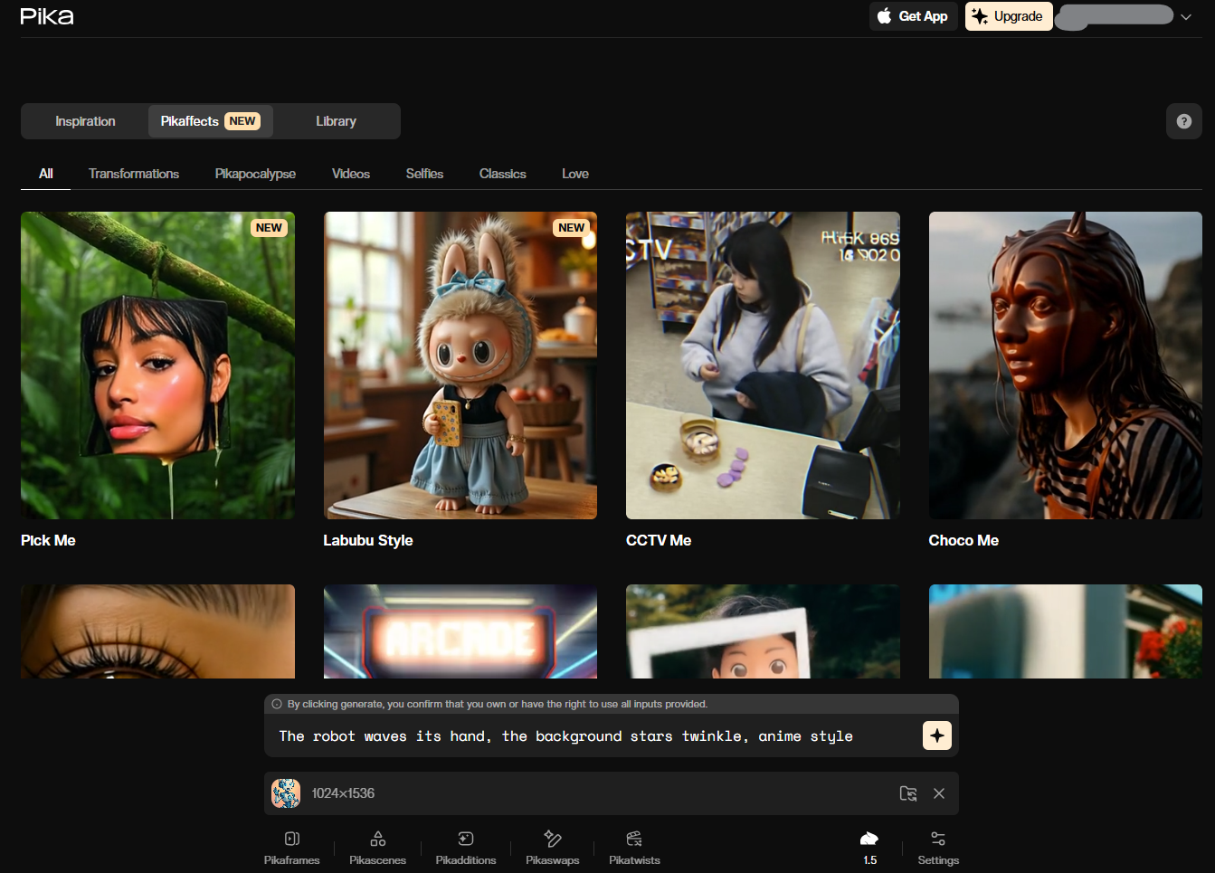Viewport: 1215px width, 873px height.
Task: Open the Pikadditions tool
Action: point(465,848)
